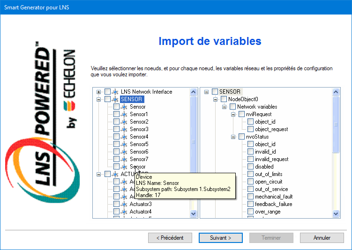This screenshot has width=352, height=250.
Task: Click the device icon next to Sensor2
Action: 124,122
